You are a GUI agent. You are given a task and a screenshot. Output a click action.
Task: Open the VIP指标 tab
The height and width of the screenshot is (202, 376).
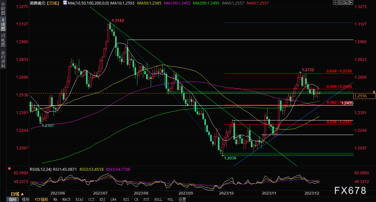click(42, 199)
